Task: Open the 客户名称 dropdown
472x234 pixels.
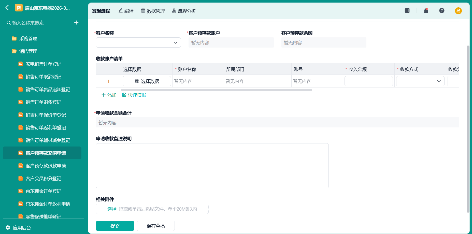Action: click(x=138, y=42)
